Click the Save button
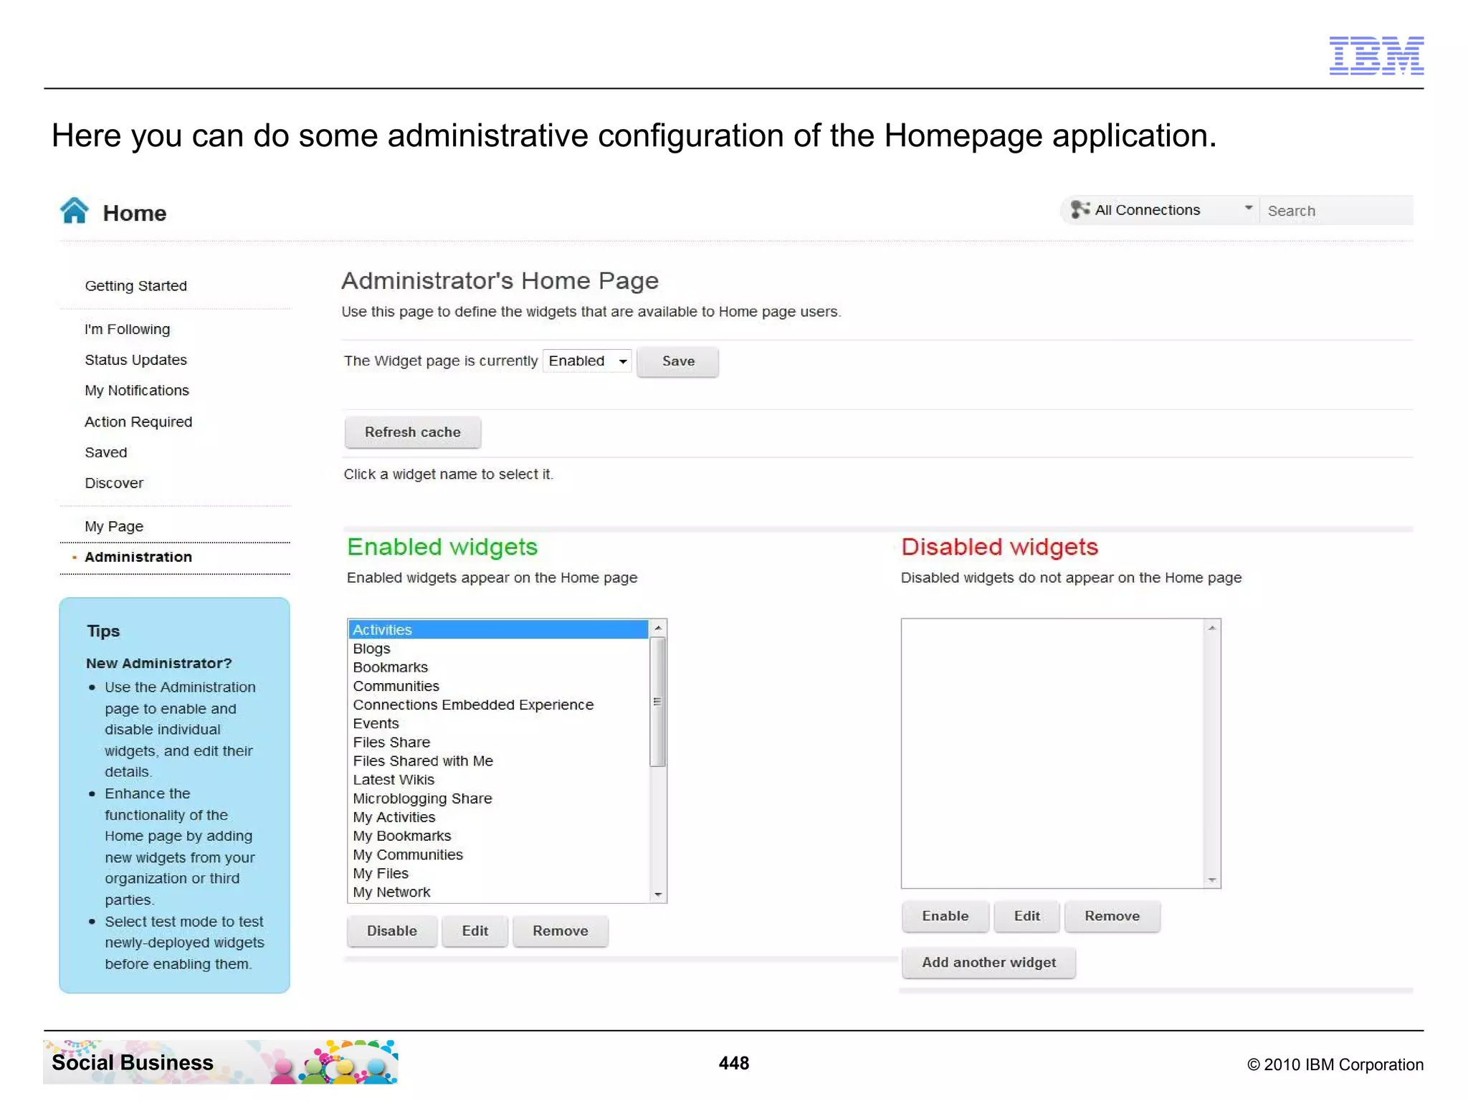 pyautogui.click(x=677, y=361)
